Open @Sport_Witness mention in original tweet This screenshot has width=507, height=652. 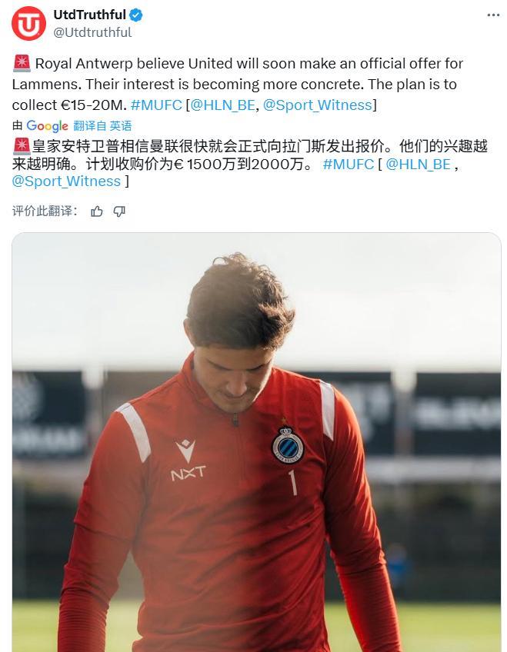point(318,105)
